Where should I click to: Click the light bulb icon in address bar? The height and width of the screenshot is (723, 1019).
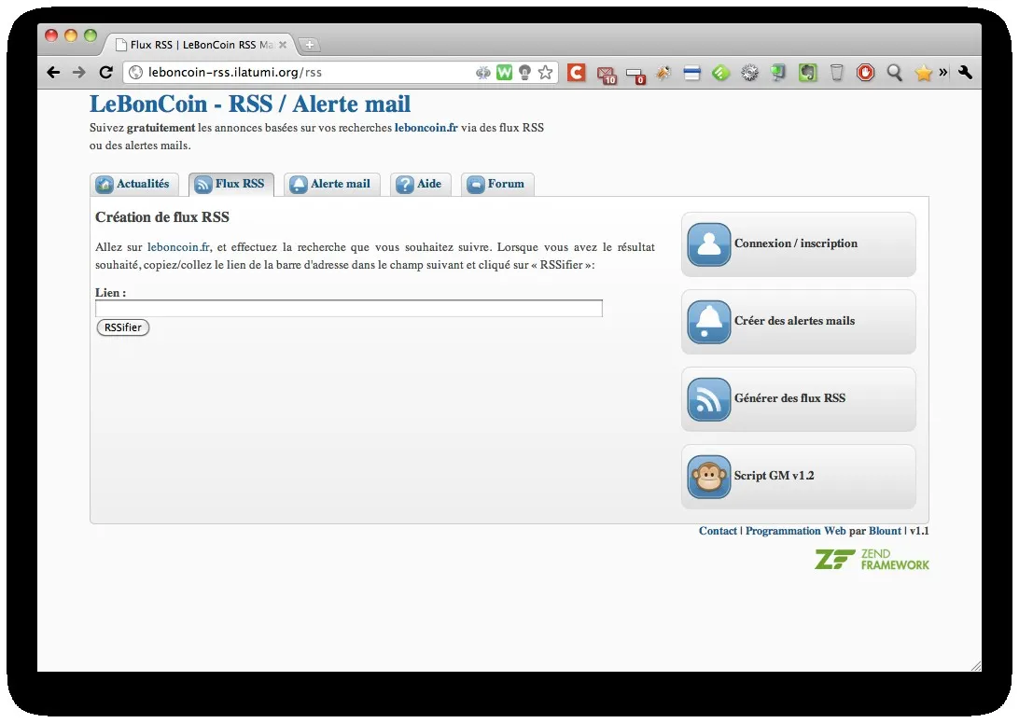coord(524,72)
